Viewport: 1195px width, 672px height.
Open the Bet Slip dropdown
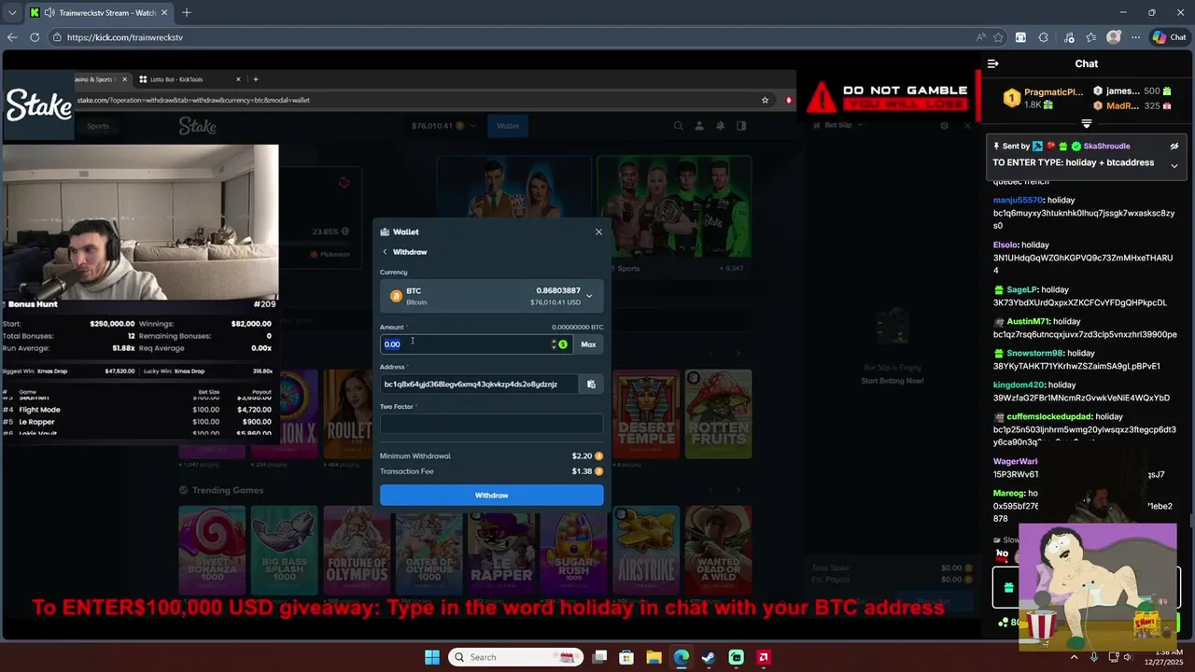[840, 125]
